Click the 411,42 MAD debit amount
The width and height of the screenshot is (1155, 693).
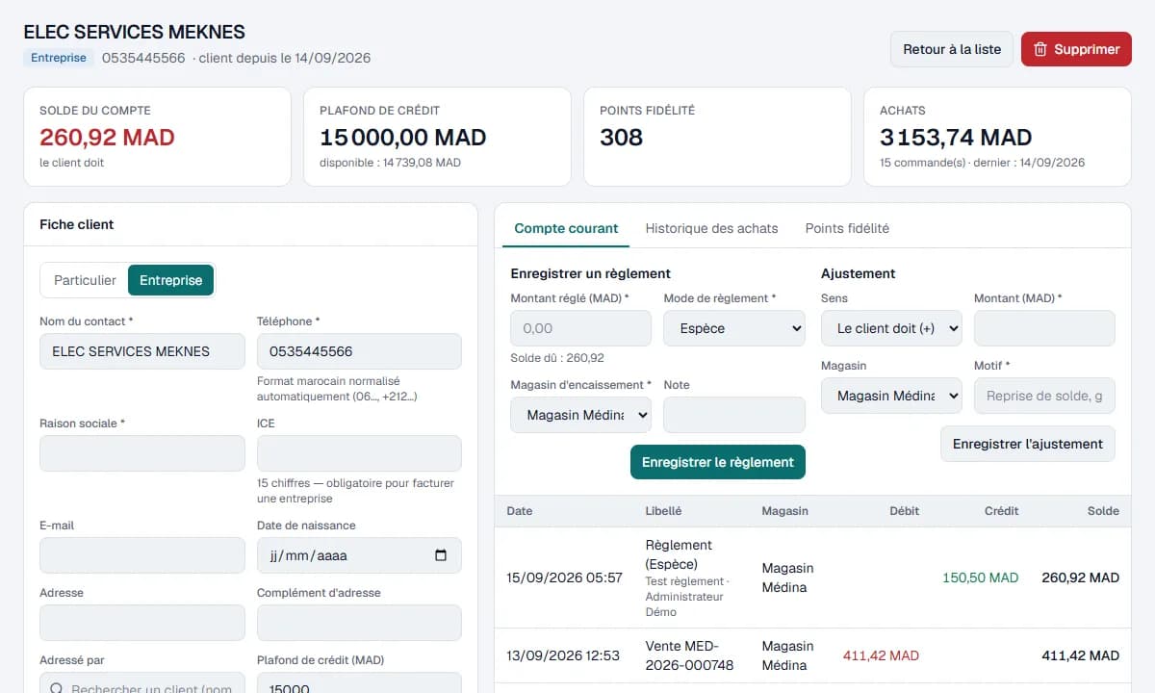(x=881, y=655)
